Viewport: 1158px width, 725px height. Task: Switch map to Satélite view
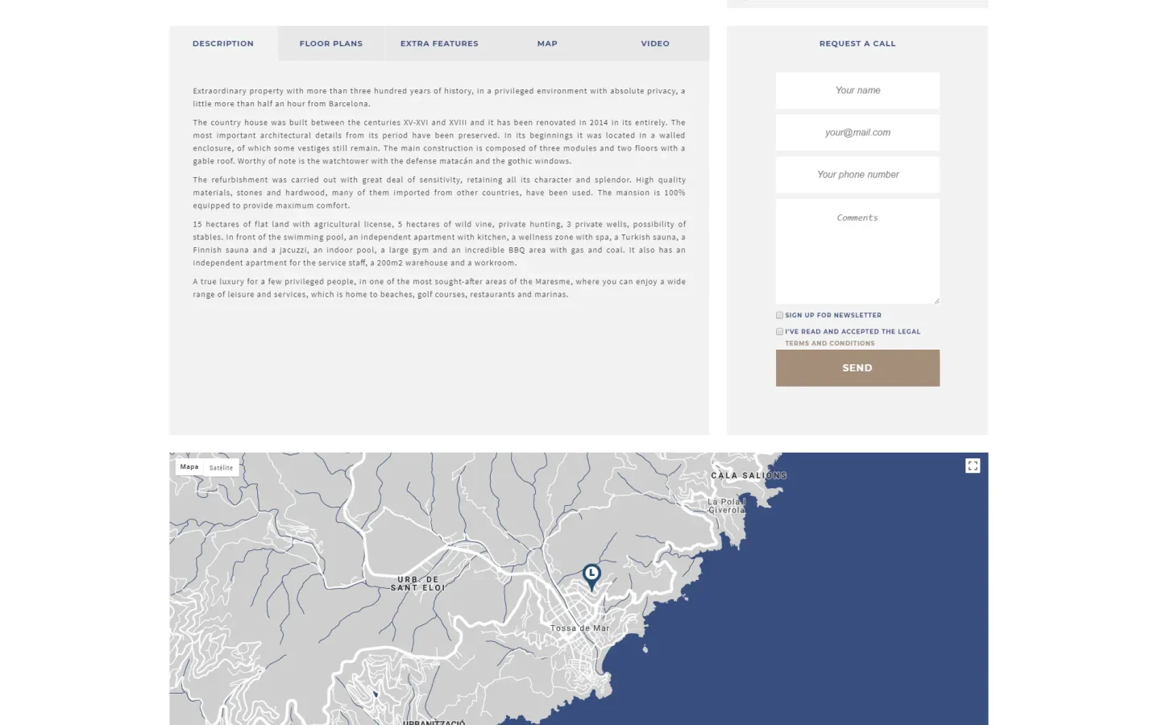[221, 467]
